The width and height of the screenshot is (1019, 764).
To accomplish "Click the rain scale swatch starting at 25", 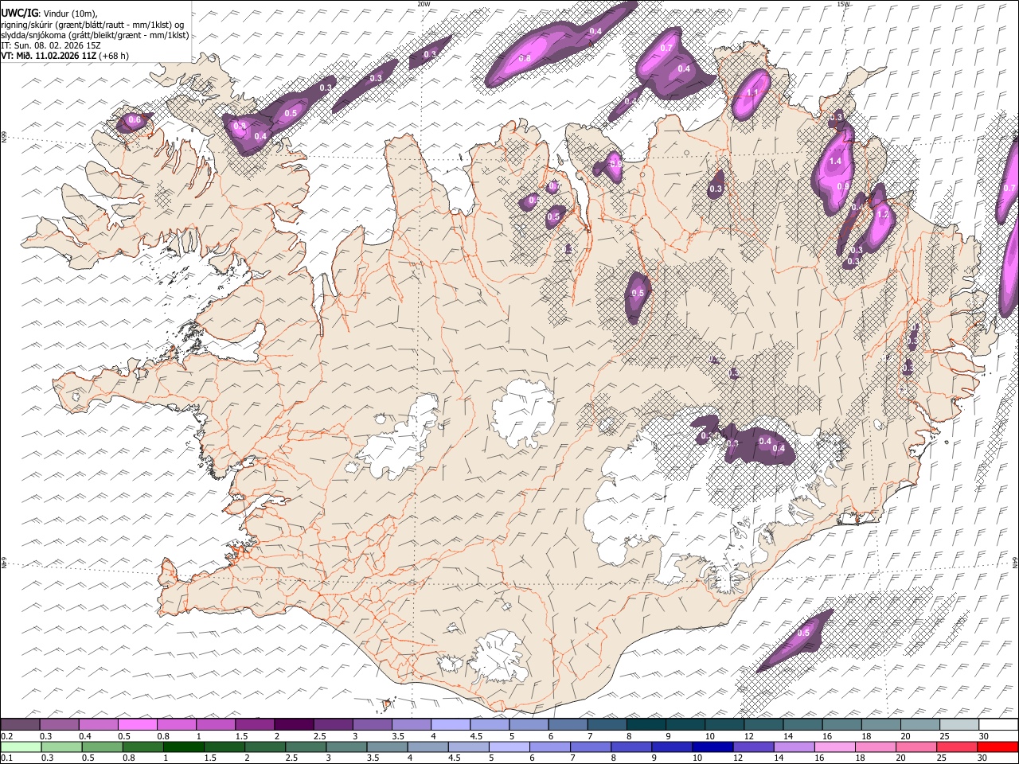I will pyautogui.click(x=956, y=746).
